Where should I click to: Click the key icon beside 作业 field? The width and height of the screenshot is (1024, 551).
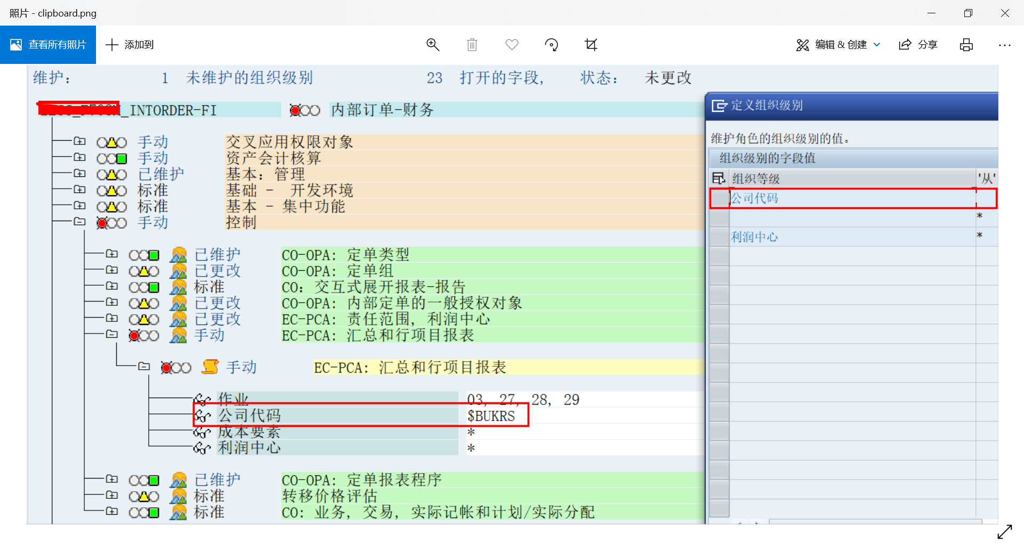click(x=202, y=399)
